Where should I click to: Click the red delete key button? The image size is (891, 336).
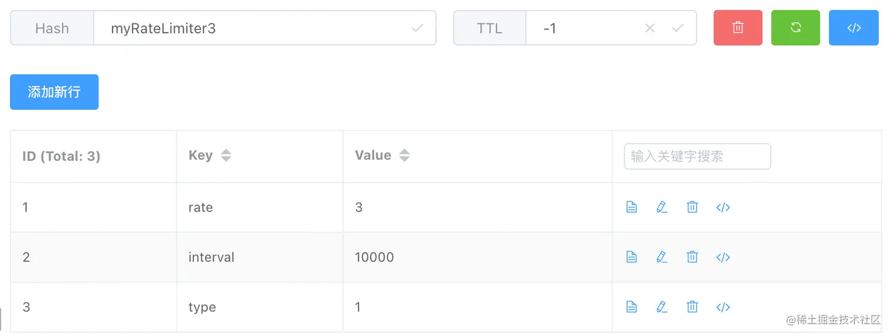point(738,28)
